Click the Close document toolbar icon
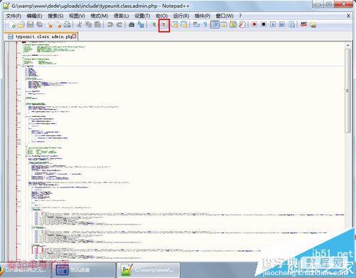The height and width of the screenshot is (278, 356). pyautogui.click(x=49, y=25)
